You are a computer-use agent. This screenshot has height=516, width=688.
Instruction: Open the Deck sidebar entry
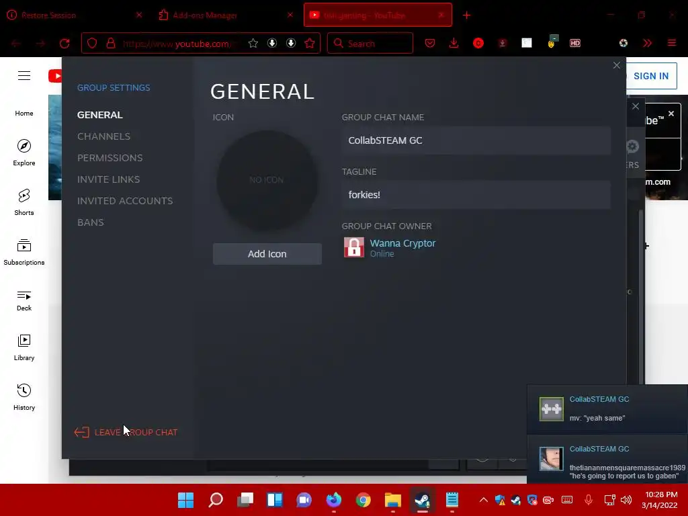click(24, 301)
